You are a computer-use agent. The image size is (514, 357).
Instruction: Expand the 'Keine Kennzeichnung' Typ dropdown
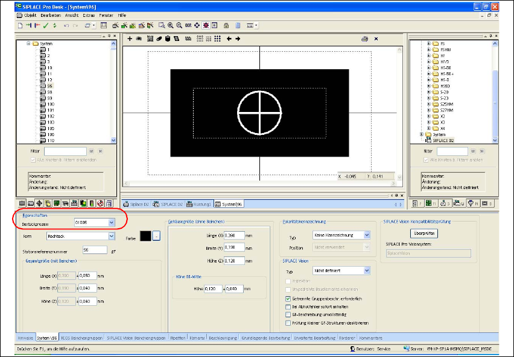pos(367,235)
